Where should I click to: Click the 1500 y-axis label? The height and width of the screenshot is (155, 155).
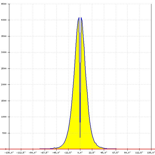(x=4, y=101)
